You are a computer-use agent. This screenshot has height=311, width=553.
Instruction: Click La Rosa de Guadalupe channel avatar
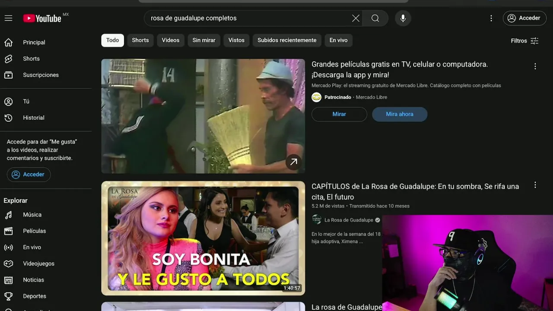point(317,220)
